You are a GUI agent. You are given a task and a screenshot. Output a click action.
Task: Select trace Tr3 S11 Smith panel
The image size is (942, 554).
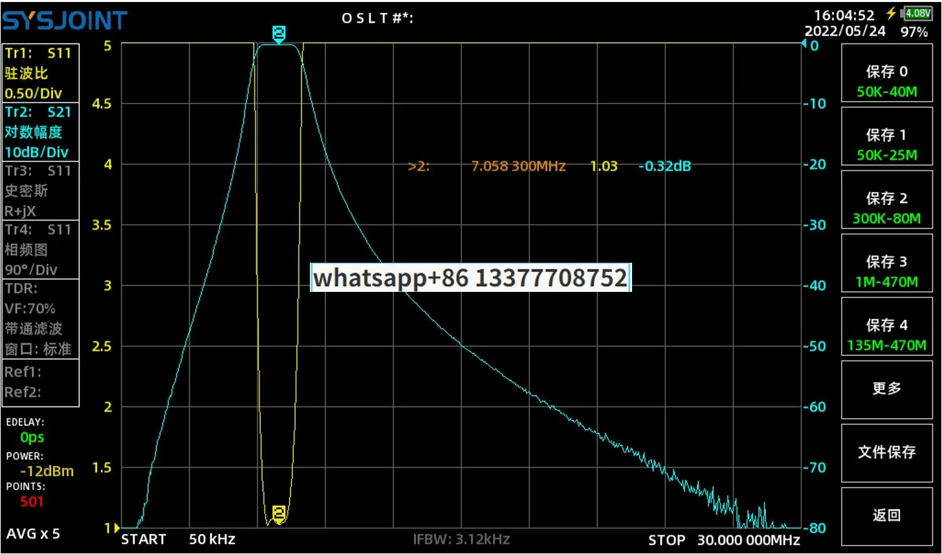tap(41, 191)
